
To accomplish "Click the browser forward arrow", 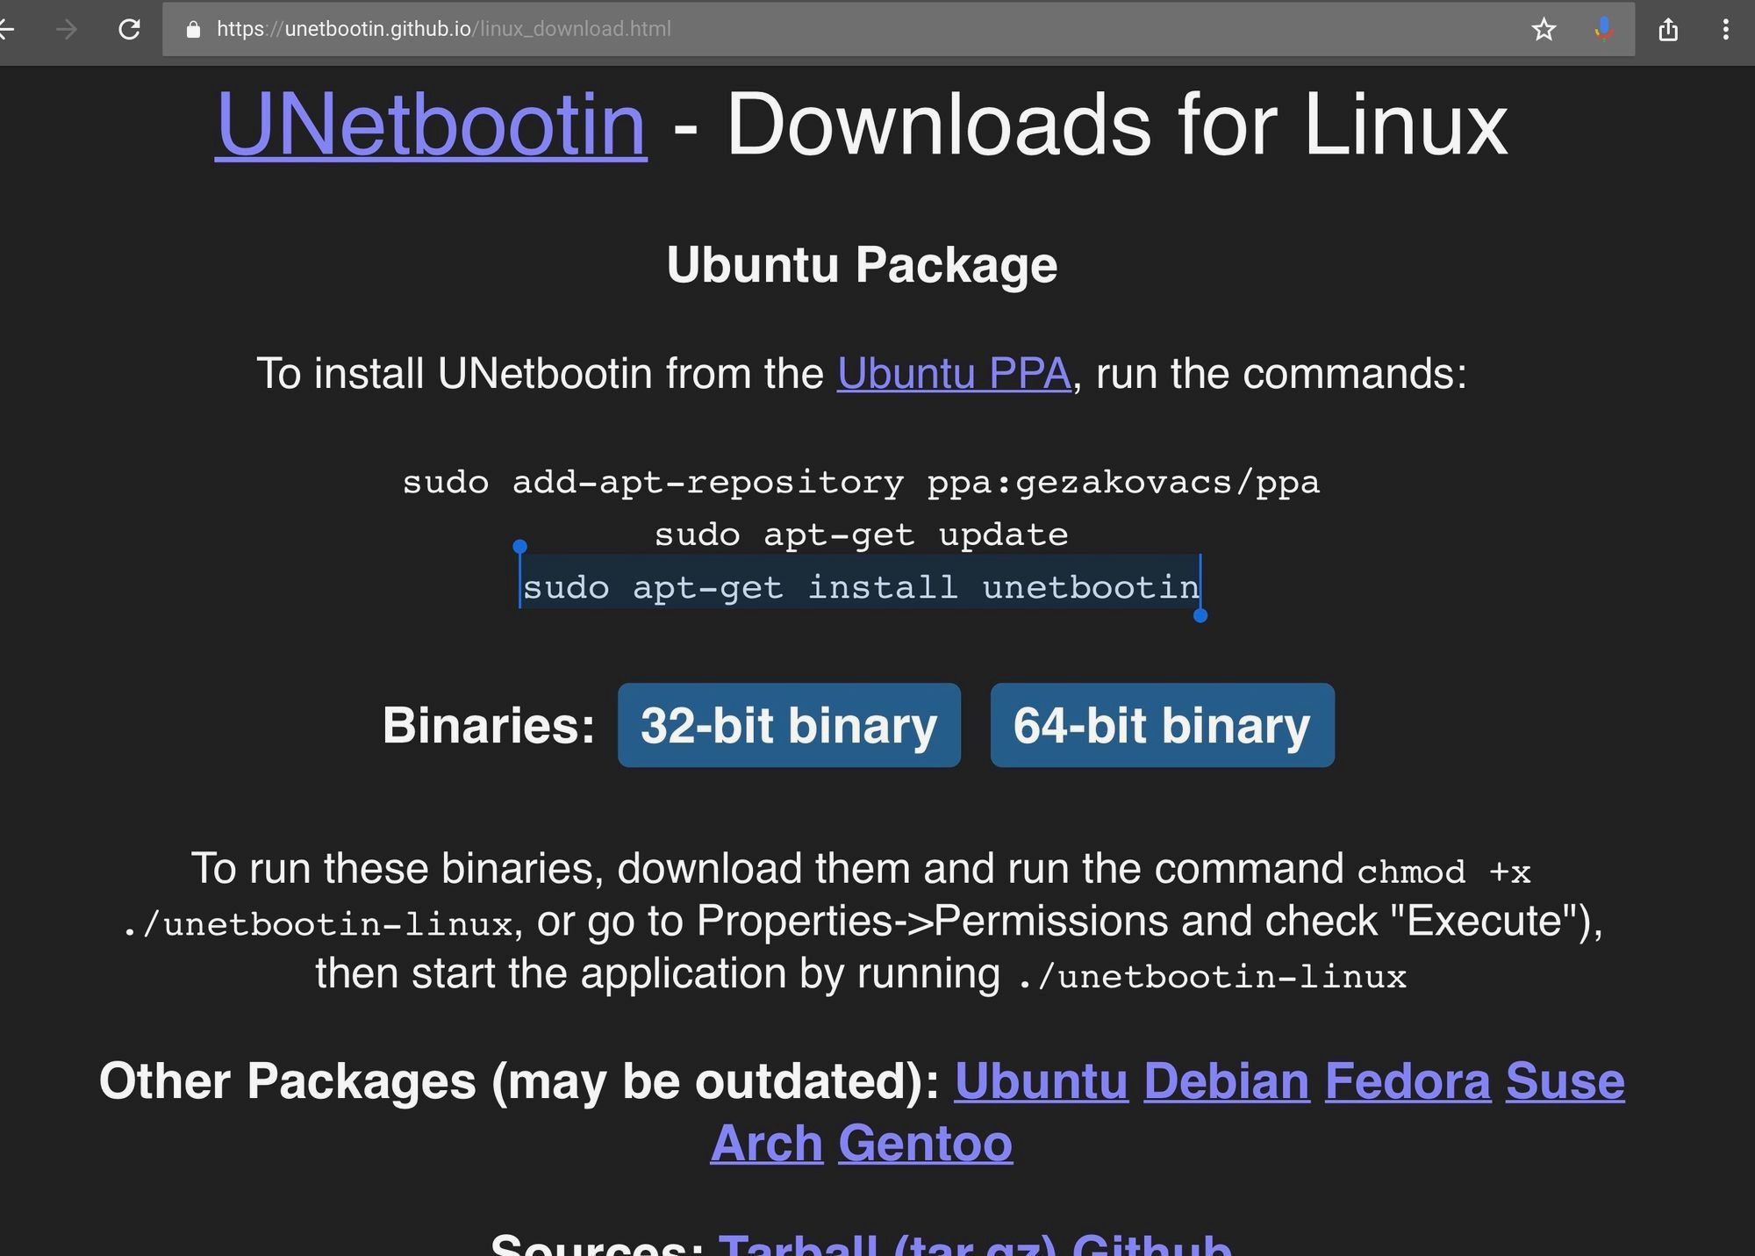I will point(67,30).
